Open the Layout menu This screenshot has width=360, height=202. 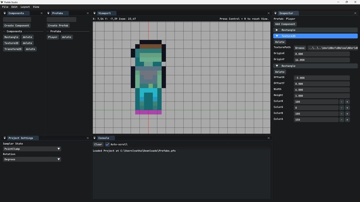point(25,7)
